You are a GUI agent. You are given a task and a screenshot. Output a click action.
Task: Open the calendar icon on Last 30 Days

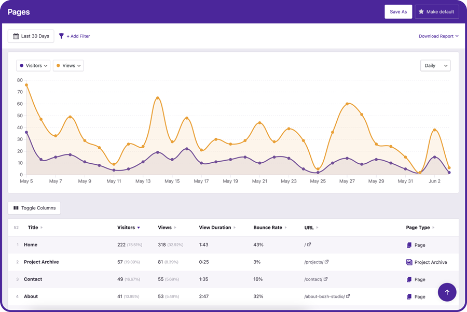(x=16, y=36)
